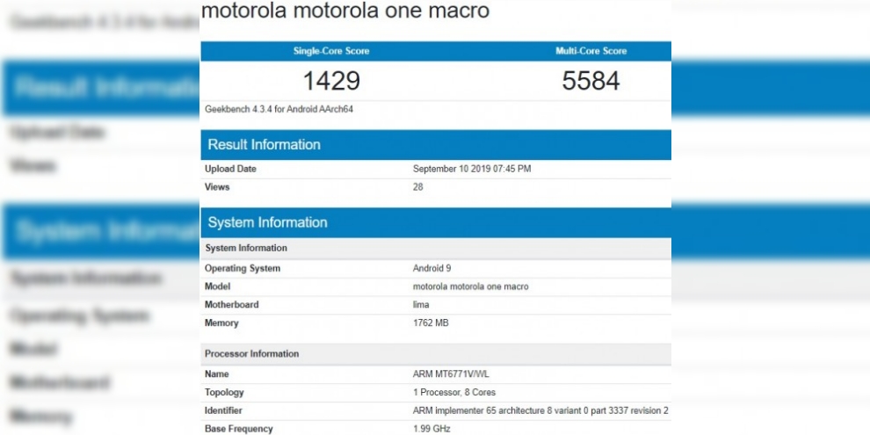
Task: Select the Memory row label
Action: pos(221,323)
